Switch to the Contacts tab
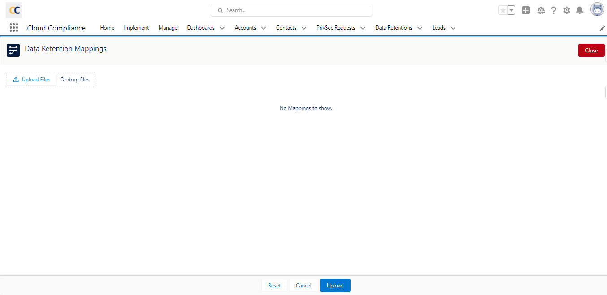Screen dimensions: 607x295 286,28
